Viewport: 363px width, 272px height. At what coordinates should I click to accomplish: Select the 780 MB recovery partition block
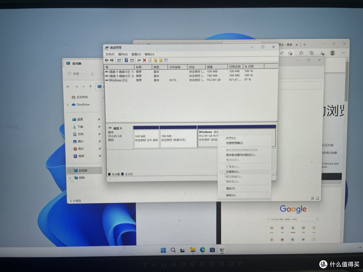point(178,137)
